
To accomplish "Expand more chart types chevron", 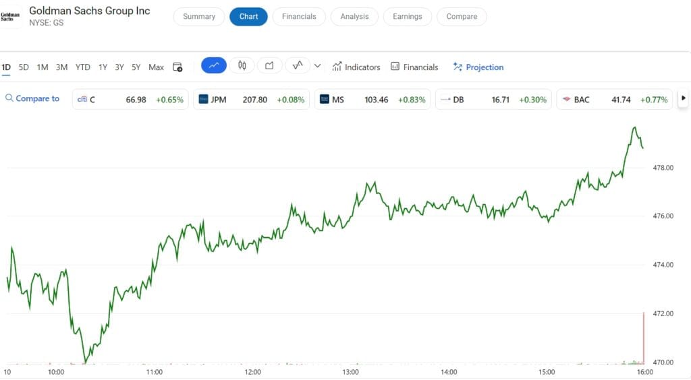I will (317, 66).
